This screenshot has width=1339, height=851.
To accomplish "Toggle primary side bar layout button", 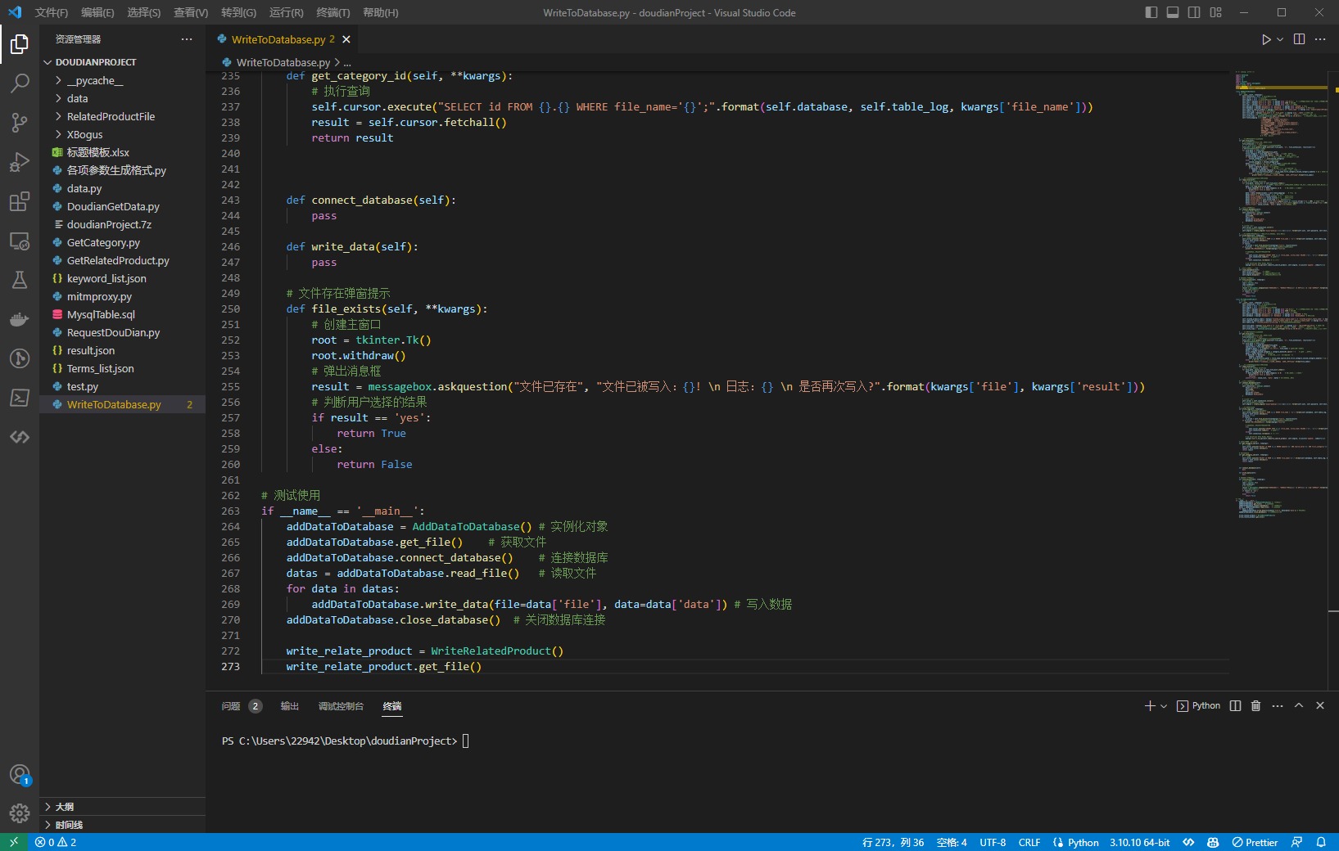I will click(x=1151, y=12).
